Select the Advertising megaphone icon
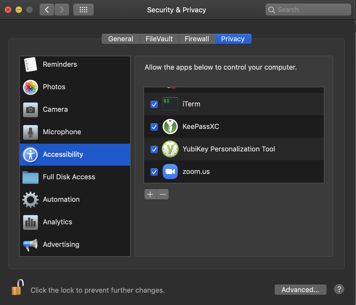The height and width of the screenshot is (305, 356). [x=30, y=245]
